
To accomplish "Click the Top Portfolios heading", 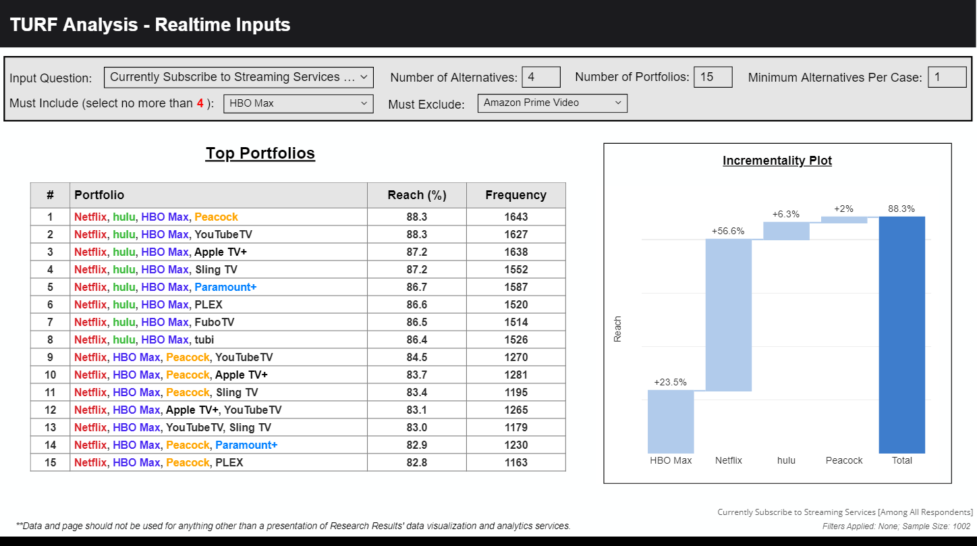I will [260, 153].
